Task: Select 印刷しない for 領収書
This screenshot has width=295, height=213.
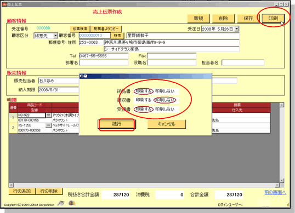Action: [165, 100]
